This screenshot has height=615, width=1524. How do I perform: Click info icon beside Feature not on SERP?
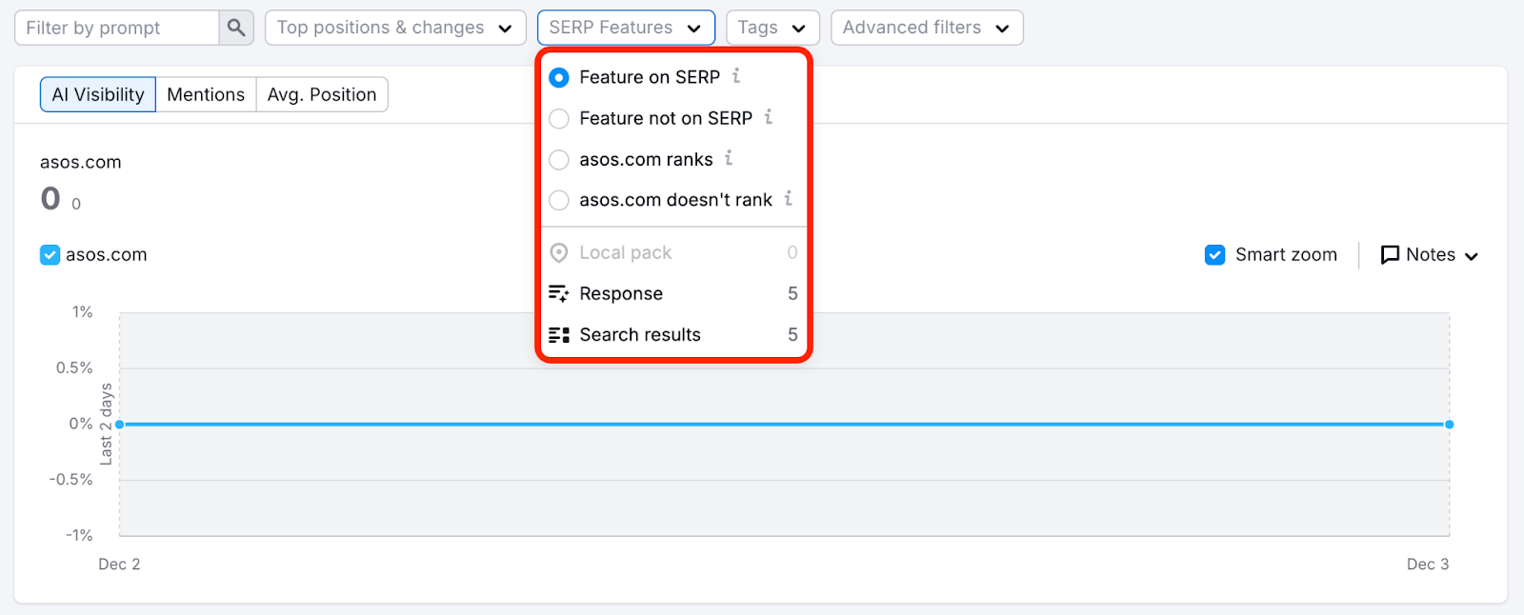(x=769, y=117)
